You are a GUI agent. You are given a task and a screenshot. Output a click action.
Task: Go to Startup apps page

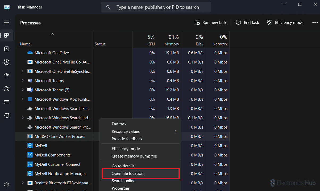tap(7, 75)
